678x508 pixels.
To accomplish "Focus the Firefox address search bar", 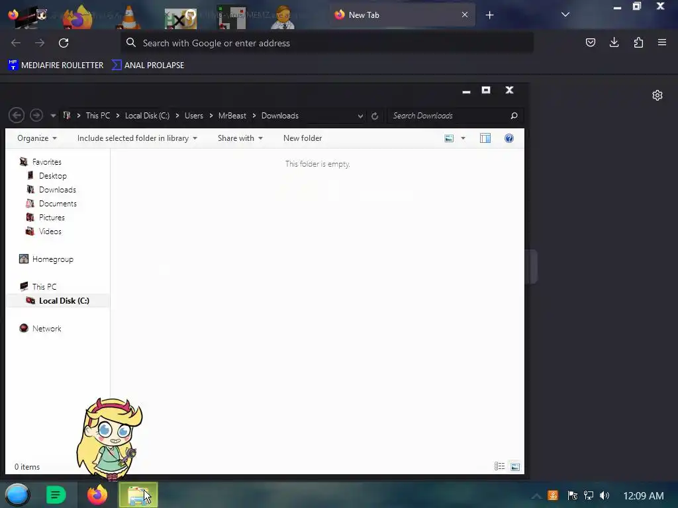I will (x=327, y=43).
